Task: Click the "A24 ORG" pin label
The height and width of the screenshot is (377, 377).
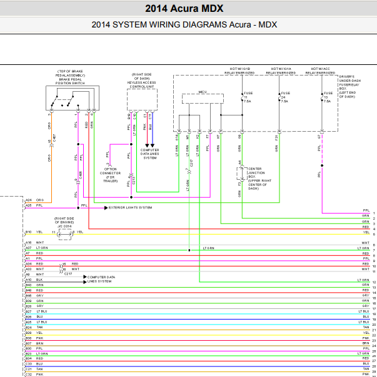Action: click(34, 200)
